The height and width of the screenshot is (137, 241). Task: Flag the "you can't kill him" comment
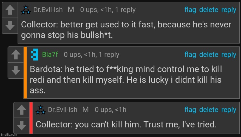[190, 110]
